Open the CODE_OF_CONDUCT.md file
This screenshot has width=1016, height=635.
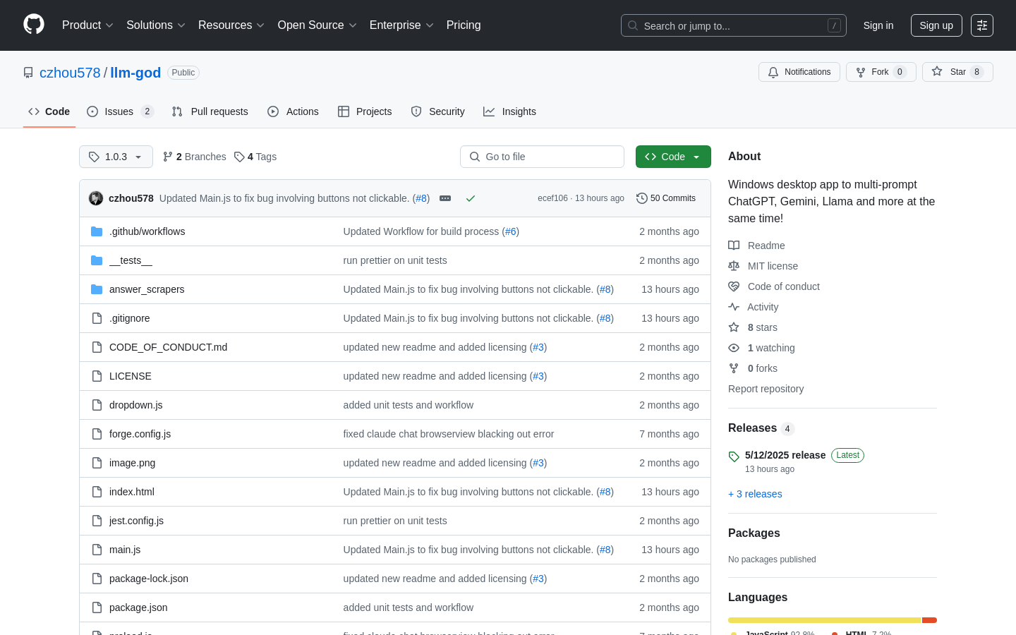pyautogui.click(x=168, y=347)
